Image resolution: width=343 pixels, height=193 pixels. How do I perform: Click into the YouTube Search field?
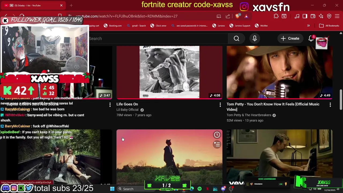coord(158,39)
